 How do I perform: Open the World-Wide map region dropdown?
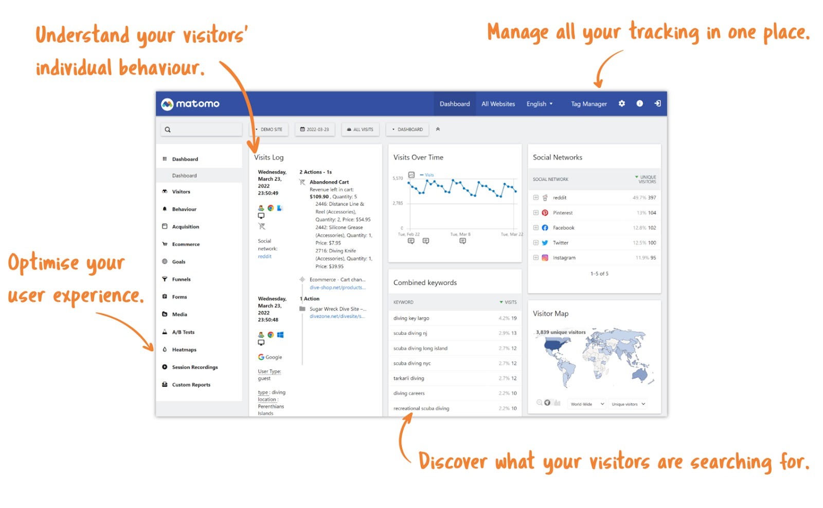pos(587,404)
